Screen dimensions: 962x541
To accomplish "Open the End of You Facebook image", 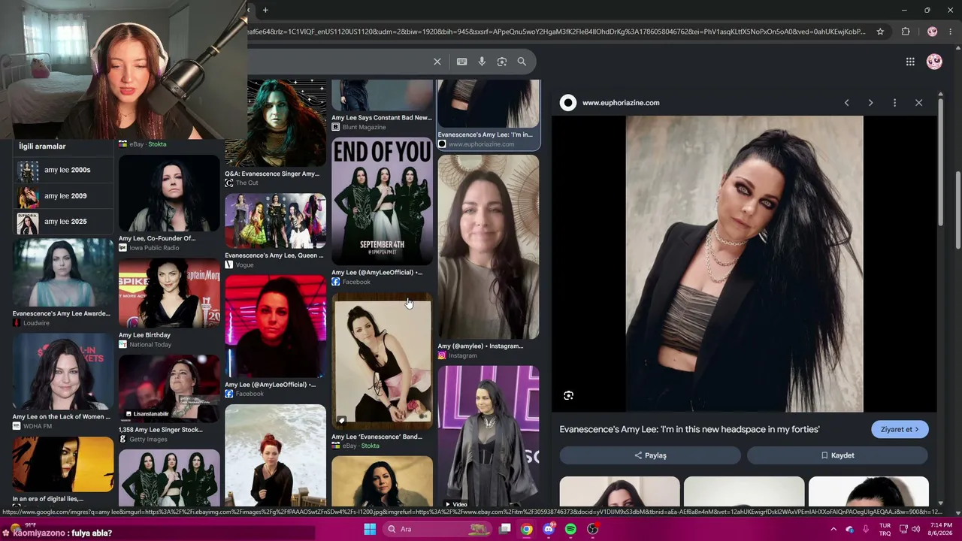I will point(382,201).
